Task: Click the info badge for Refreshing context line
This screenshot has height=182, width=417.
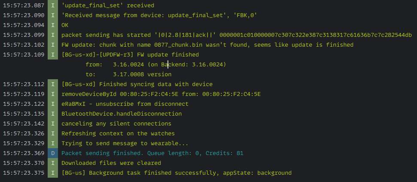Action: pyautogui.click(x=52, y=134)
